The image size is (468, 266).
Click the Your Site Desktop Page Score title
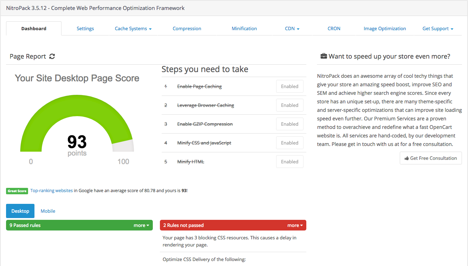77,78
